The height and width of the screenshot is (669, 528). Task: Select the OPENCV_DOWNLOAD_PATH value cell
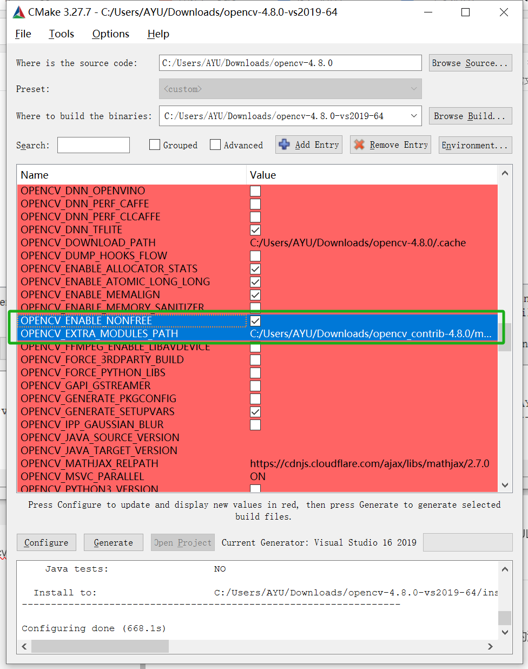pyautogui.click(x=372, y=242)
